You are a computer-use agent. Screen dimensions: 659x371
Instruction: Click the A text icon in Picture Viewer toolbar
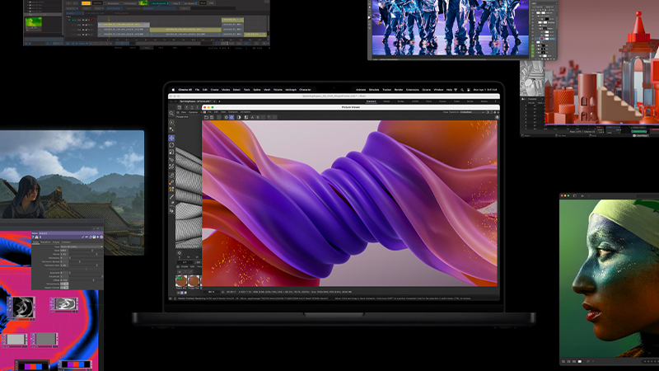pyautogui.click(x=253, y=117)
